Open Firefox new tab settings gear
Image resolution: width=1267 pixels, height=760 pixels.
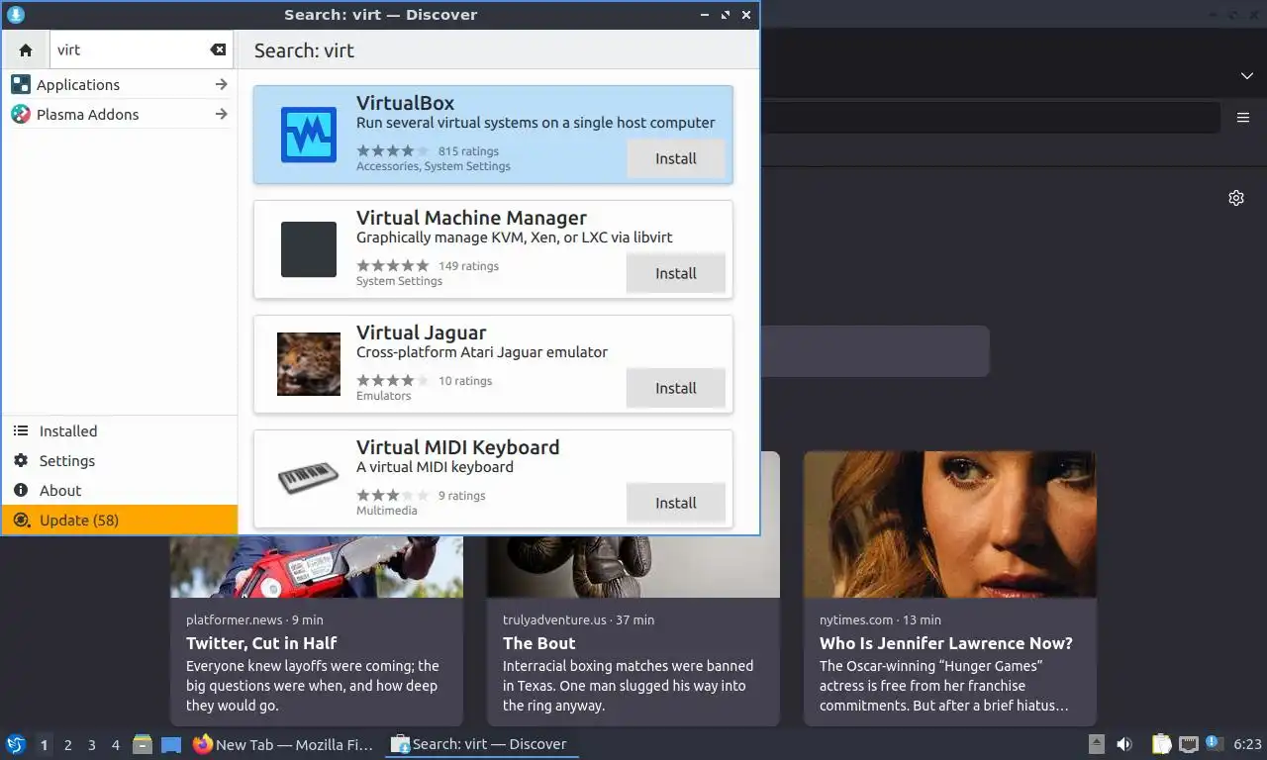tap(1236, 198)
